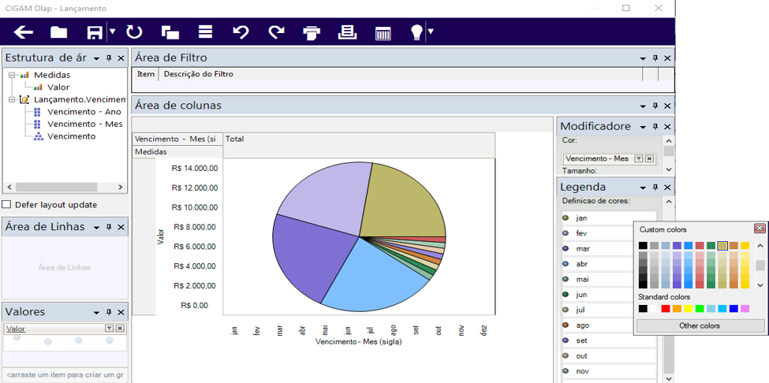
Task: Choose the gold custom color in top row
Action: click(745, 245)
